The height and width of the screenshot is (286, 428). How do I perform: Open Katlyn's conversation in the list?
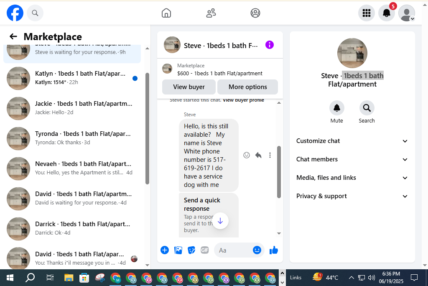72,78
